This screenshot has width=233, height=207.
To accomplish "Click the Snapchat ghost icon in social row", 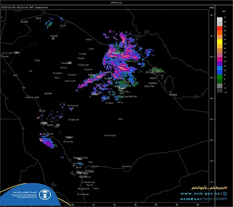I will [x=213, y=199].
